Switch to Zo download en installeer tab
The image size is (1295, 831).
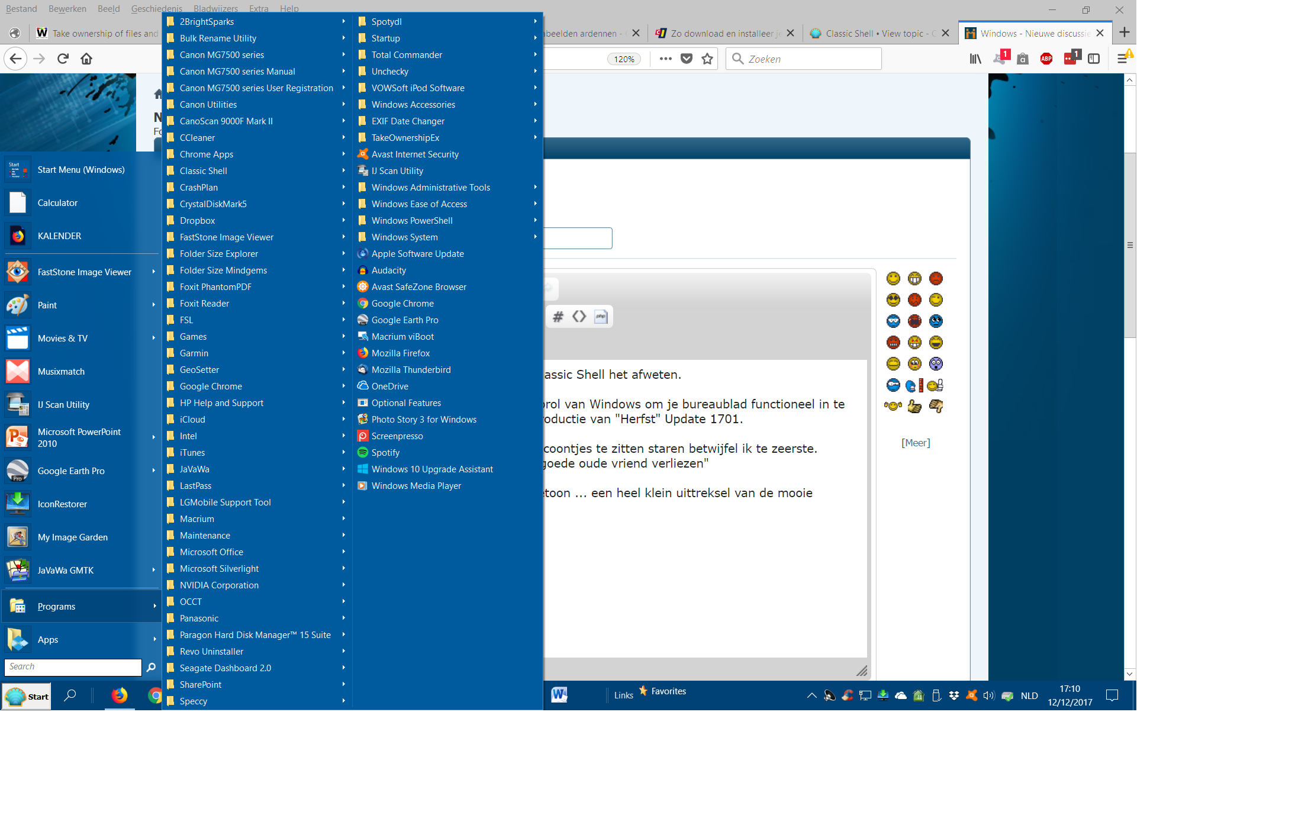click(x=726, y=33)
